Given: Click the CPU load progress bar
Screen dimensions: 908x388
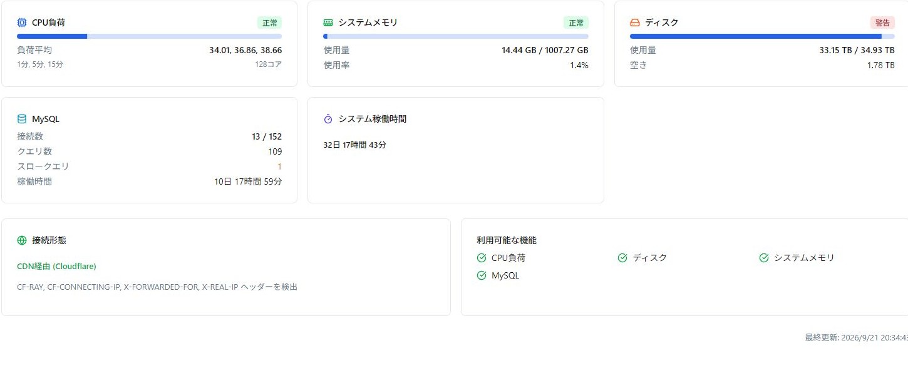Looking at the screenshot, I should (149, 36).
